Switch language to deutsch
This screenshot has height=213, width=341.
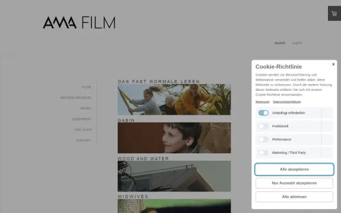280,43
